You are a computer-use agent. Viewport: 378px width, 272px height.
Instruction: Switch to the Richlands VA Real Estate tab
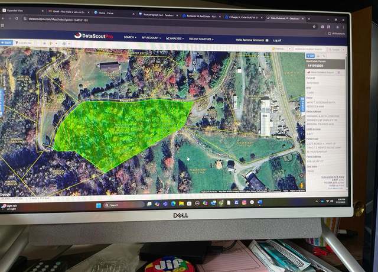[x=201, y=16]
